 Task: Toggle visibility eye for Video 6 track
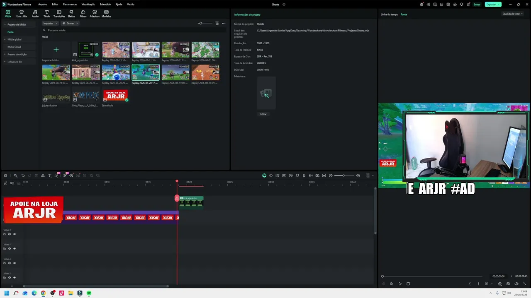point(15,234)
